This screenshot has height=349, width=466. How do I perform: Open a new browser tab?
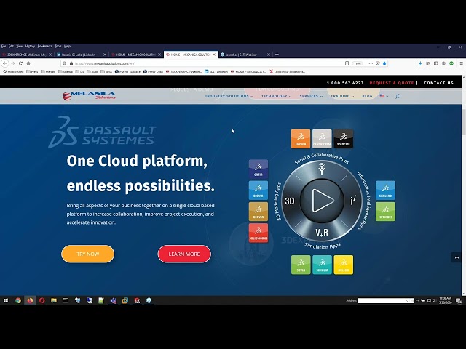click(277, 55)
